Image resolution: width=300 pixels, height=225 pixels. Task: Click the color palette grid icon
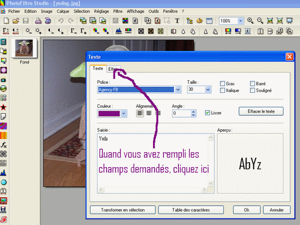[x=125, y=20]
